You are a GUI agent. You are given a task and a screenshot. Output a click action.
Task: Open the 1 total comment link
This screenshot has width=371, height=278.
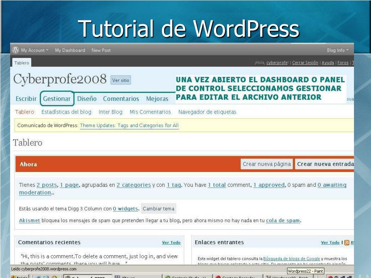[217, 185]
